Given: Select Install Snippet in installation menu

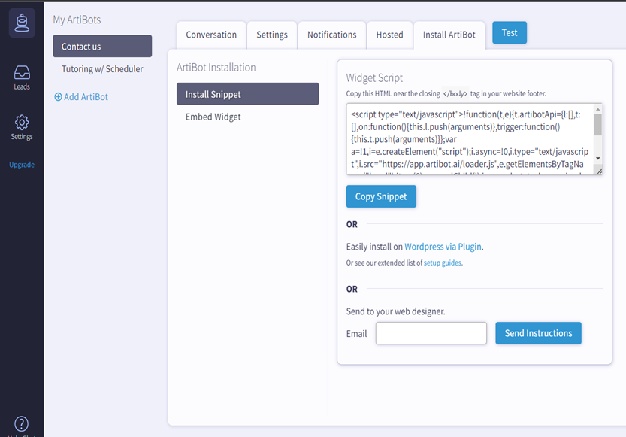Looking at the screenshot, I should point(247,94).
